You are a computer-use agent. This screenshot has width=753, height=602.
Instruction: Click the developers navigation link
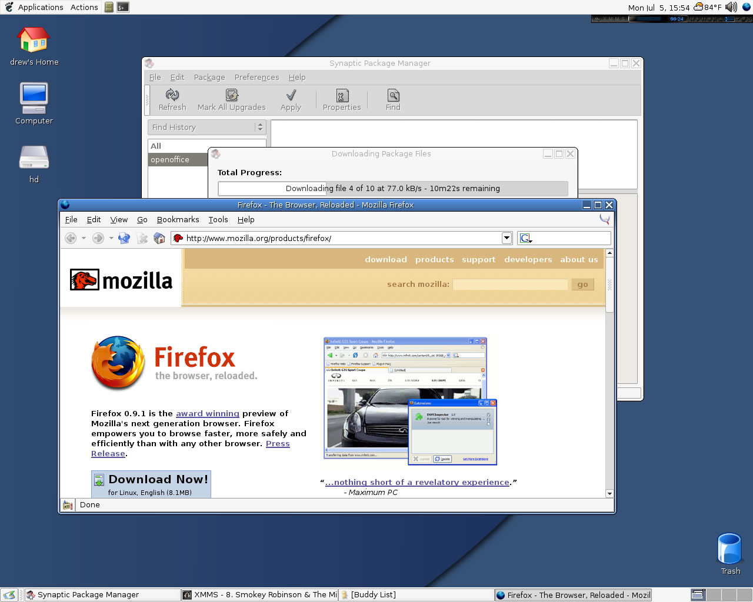528,259
